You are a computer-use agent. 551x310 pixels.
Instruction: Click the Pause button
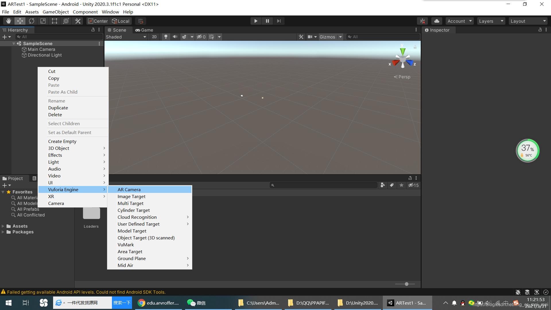267,21
